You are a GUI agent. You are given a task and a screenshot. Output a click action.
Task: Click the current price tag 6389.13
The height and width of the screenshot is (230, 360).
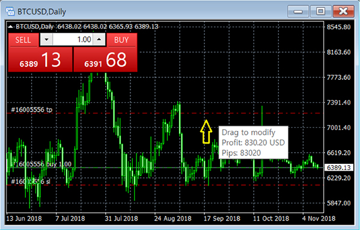point(338,168)
